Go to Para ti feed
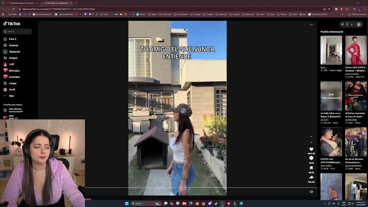The image size is (368, 207). tap(10, 39)
